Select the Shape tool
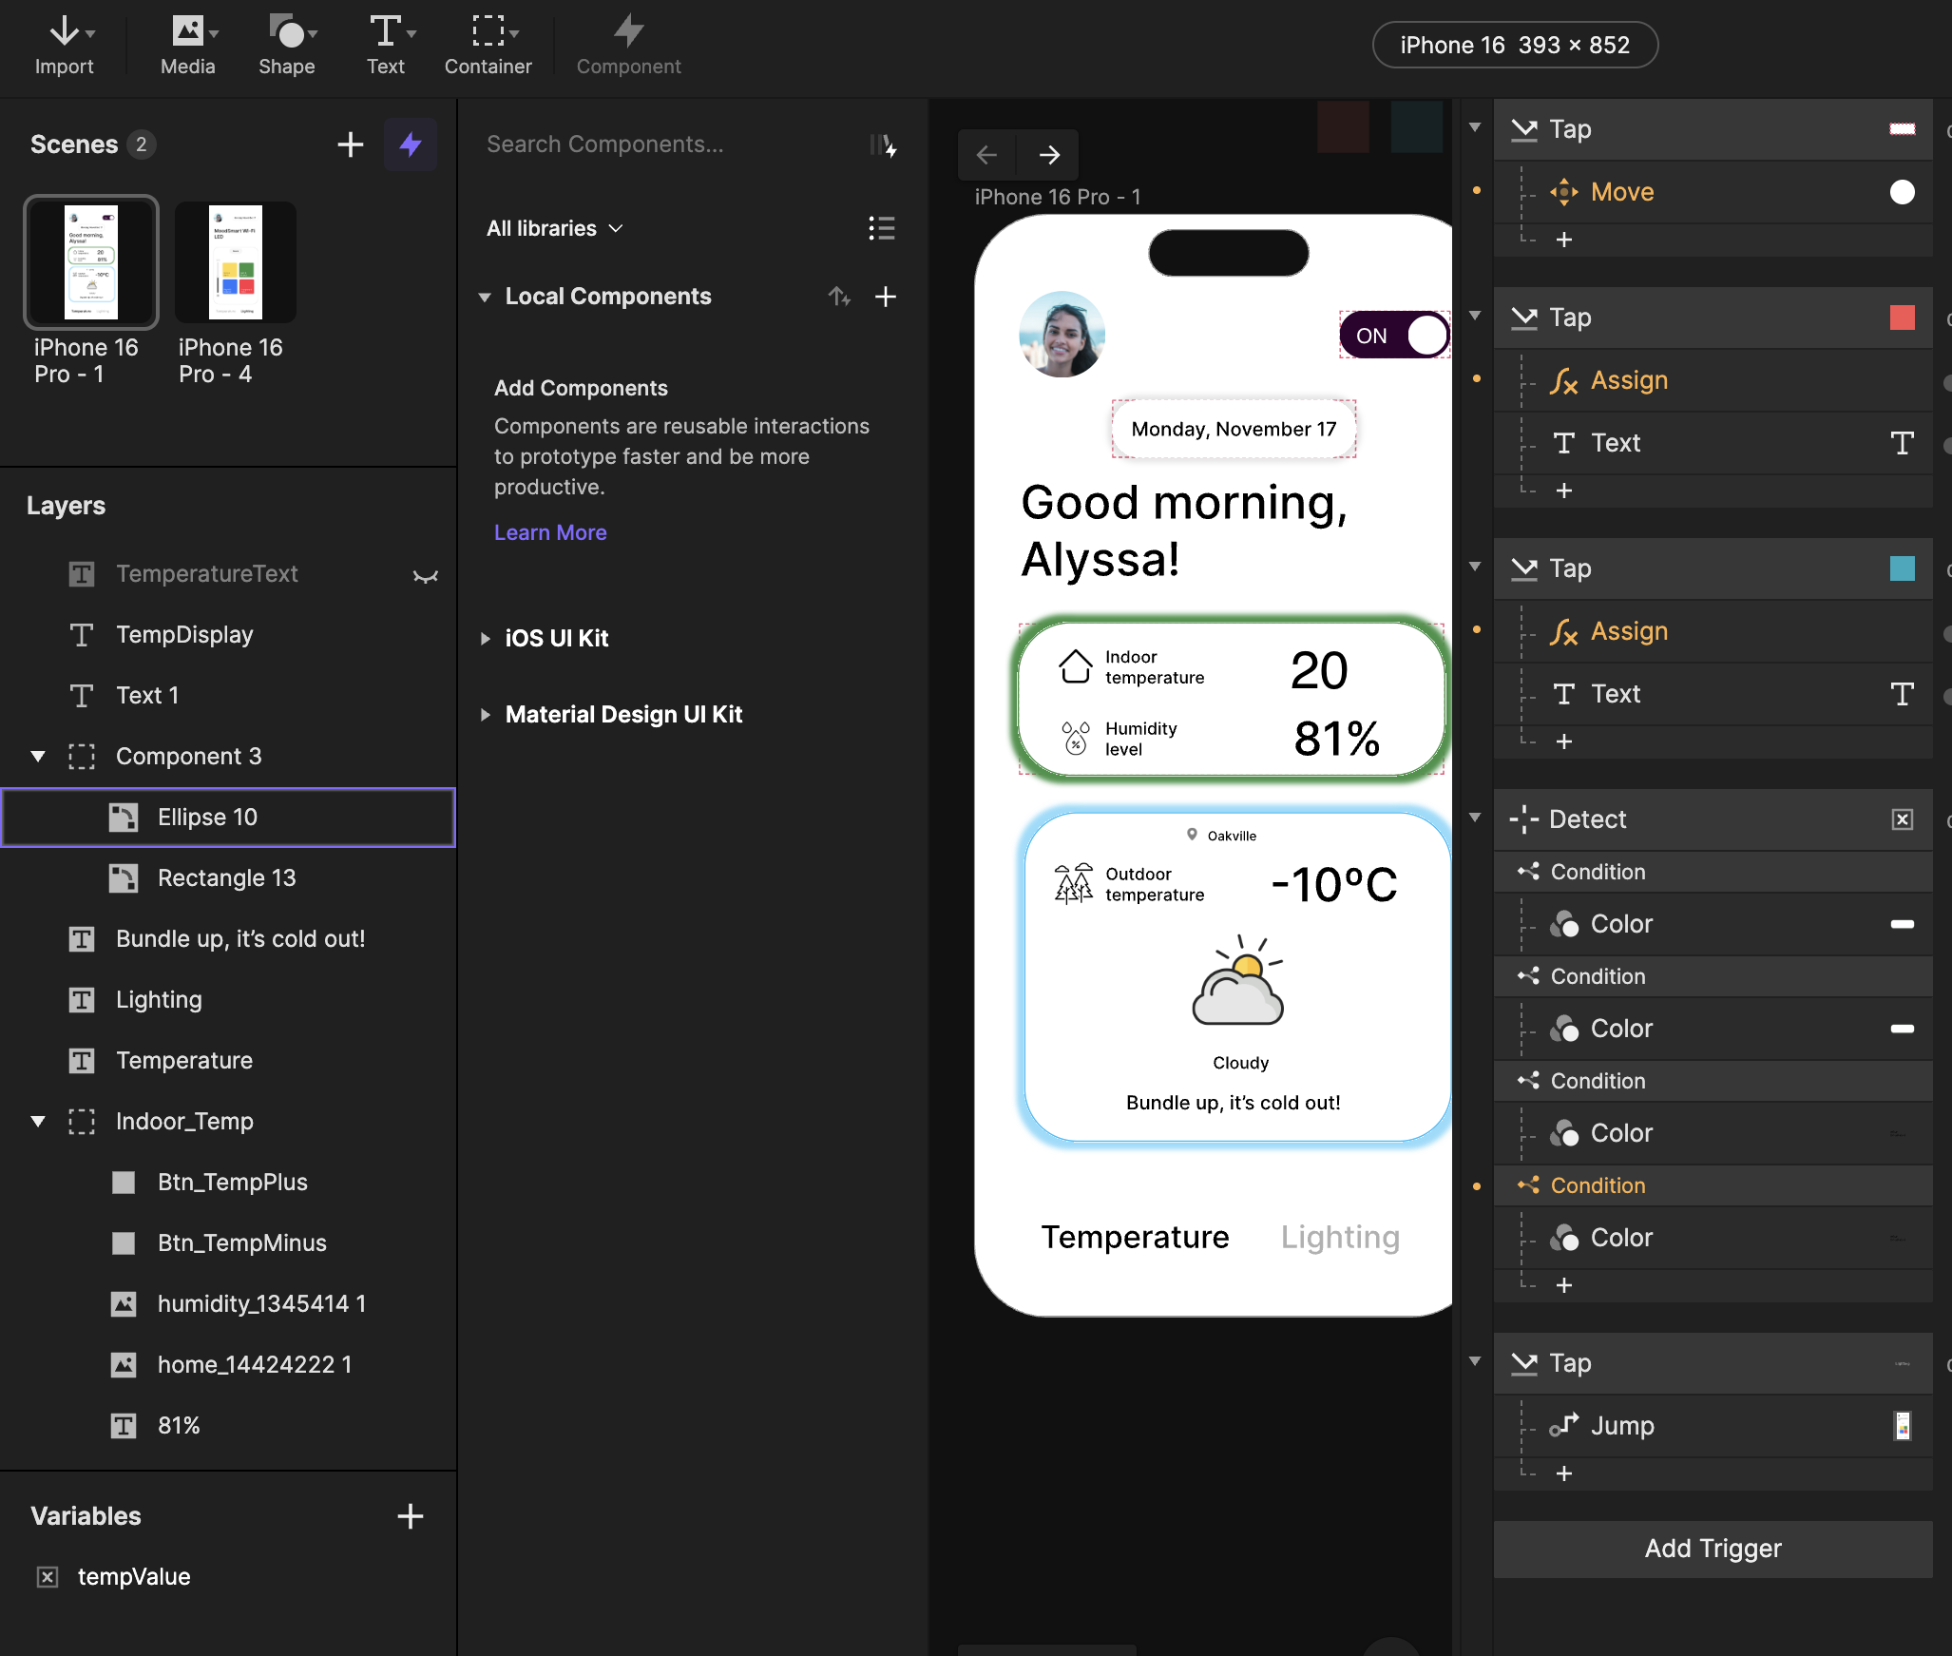Viewport: 1952px width, 1656px height. pyautogui.click(x=286, y=45)
